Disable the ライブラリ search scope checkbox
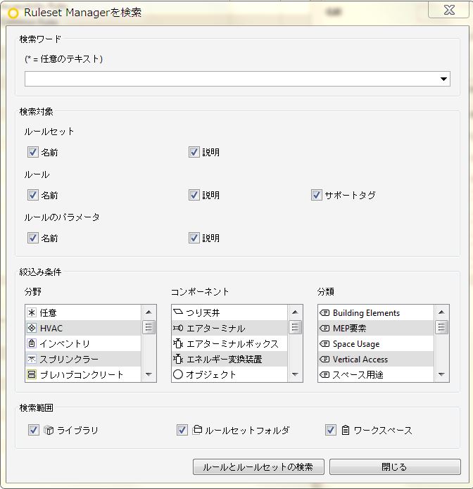The image size is (473, 489). [x=33, y=430]
